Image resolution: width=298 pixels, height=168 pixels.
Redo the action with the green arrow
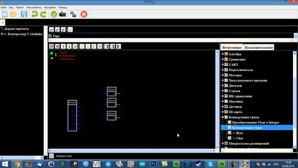coord(43,14)
